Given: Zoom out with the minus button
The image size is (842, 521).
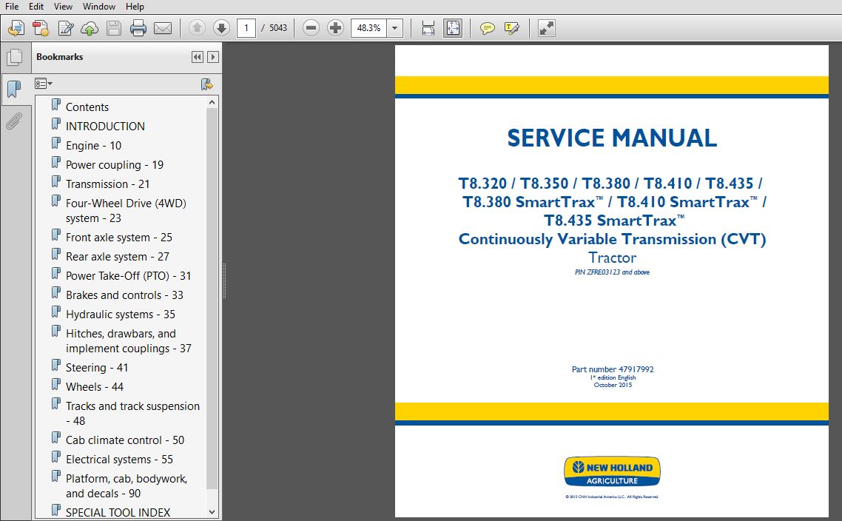Looking at the screenshot, I should point(311,28).
